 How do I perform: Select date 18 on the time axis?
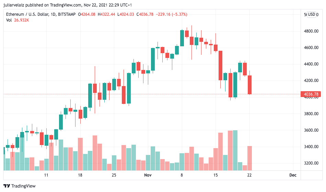pyautogui.click(x=80, y=175)
